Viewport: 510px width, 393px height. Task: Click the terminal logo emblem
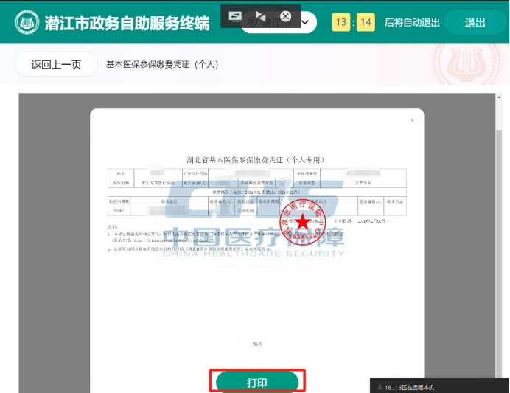27,23
